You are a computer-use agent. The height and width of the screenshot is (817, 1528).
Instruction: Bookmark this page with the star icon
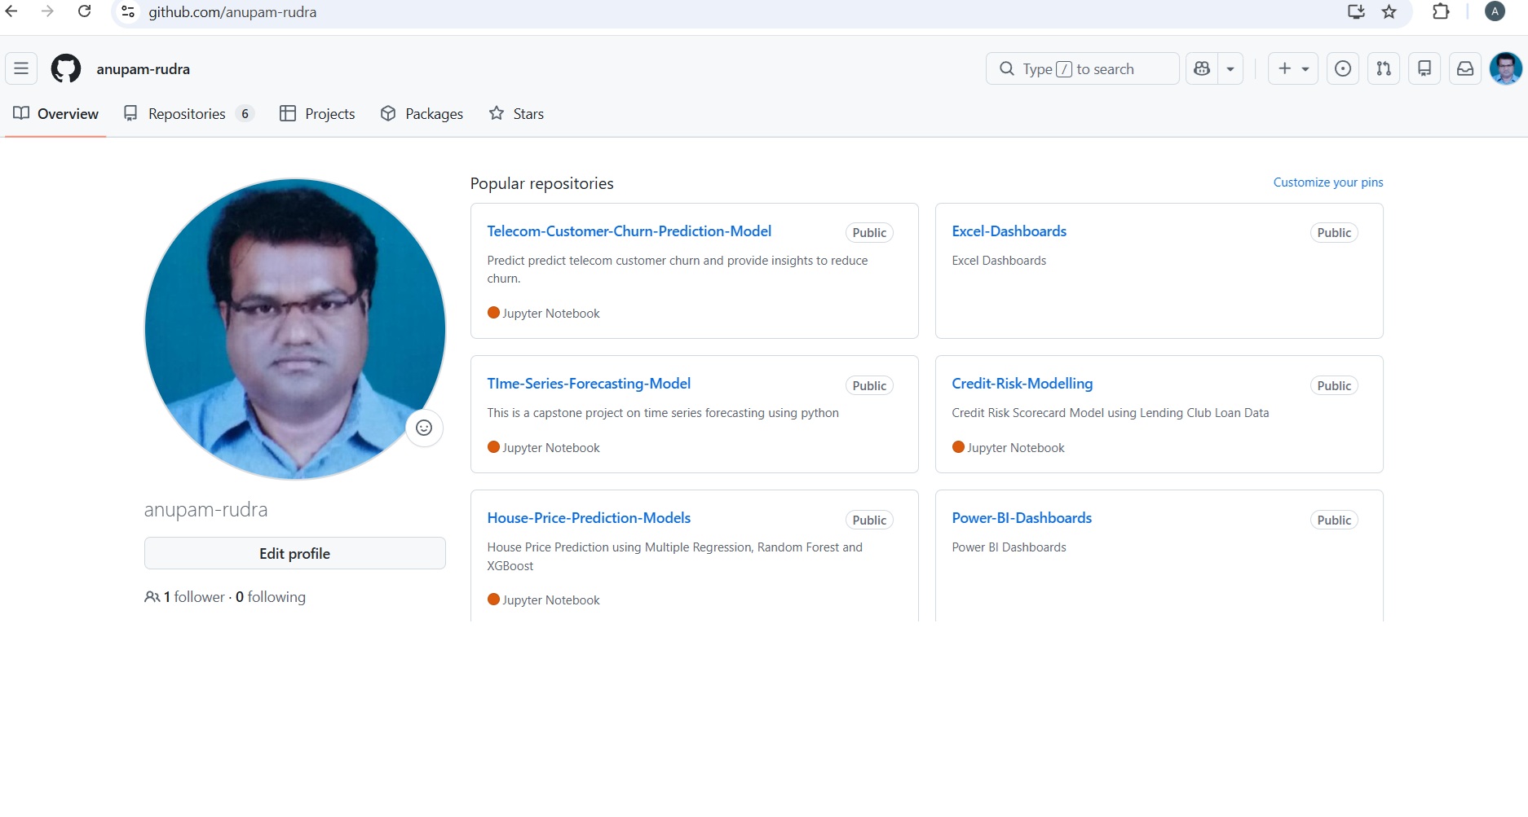(x=1389, y=12)
